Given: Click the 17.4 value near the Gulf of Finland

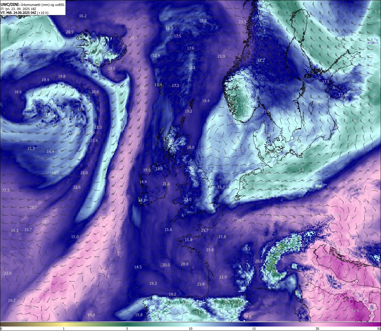Looking at the screenshot, I should (342, 95).
